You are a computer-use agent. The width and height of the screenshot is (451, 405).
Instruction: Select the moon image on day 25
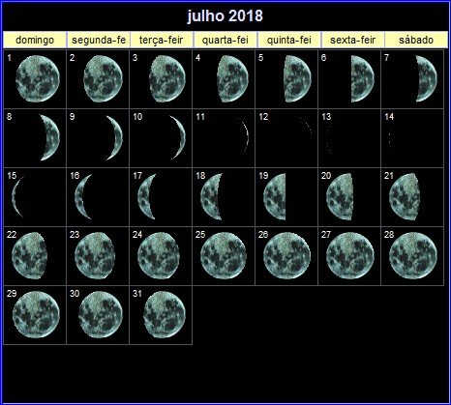click(224, 255)
